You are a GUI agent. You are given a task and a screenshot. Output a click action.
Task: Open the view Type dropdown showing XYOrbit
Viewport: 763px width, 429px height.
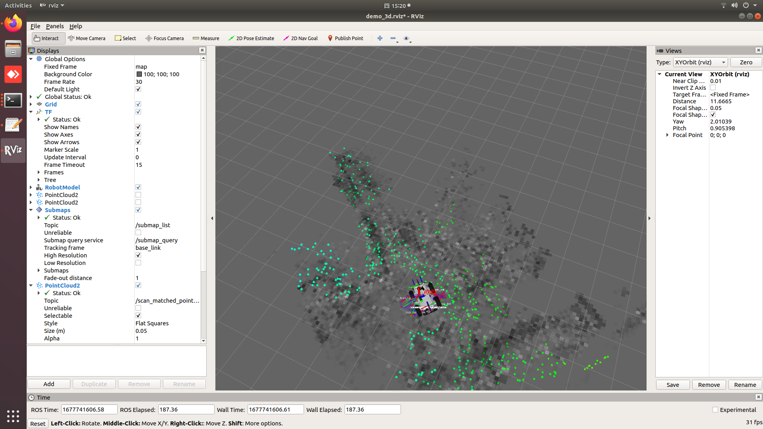pyautogui.click(x=700, y=62)
